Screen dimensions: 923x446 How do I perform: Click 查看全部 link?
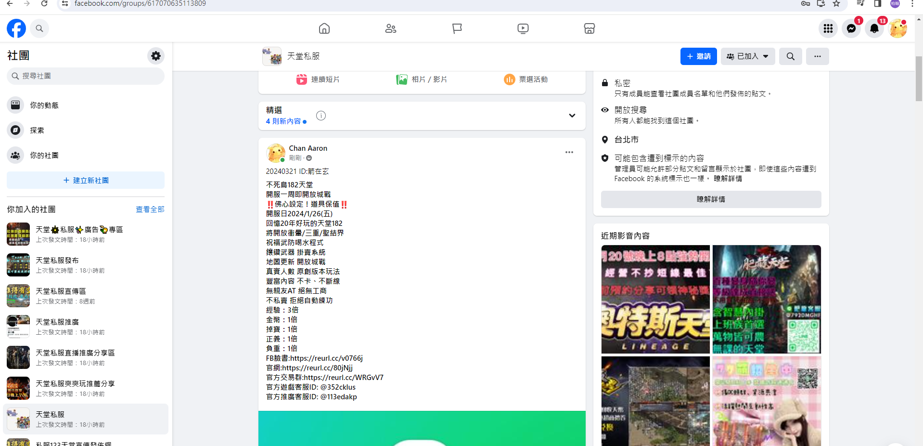click(150, 210)
